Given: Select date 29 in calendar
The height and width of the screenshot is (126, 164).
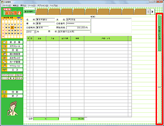Looking at the screenshot, I should pyautogui.click(x=21, y=33).
